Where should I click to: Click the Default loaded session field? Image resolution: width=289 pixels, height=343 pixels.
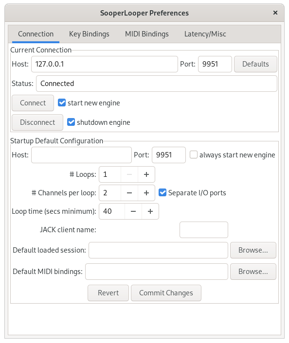coord(158,250)
